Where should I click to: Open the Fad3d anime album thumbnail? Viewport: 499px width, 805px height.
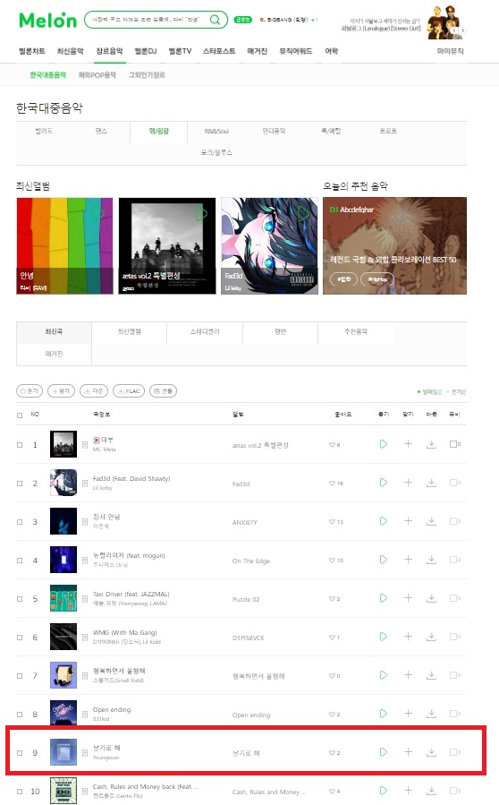tap(269, 245)
